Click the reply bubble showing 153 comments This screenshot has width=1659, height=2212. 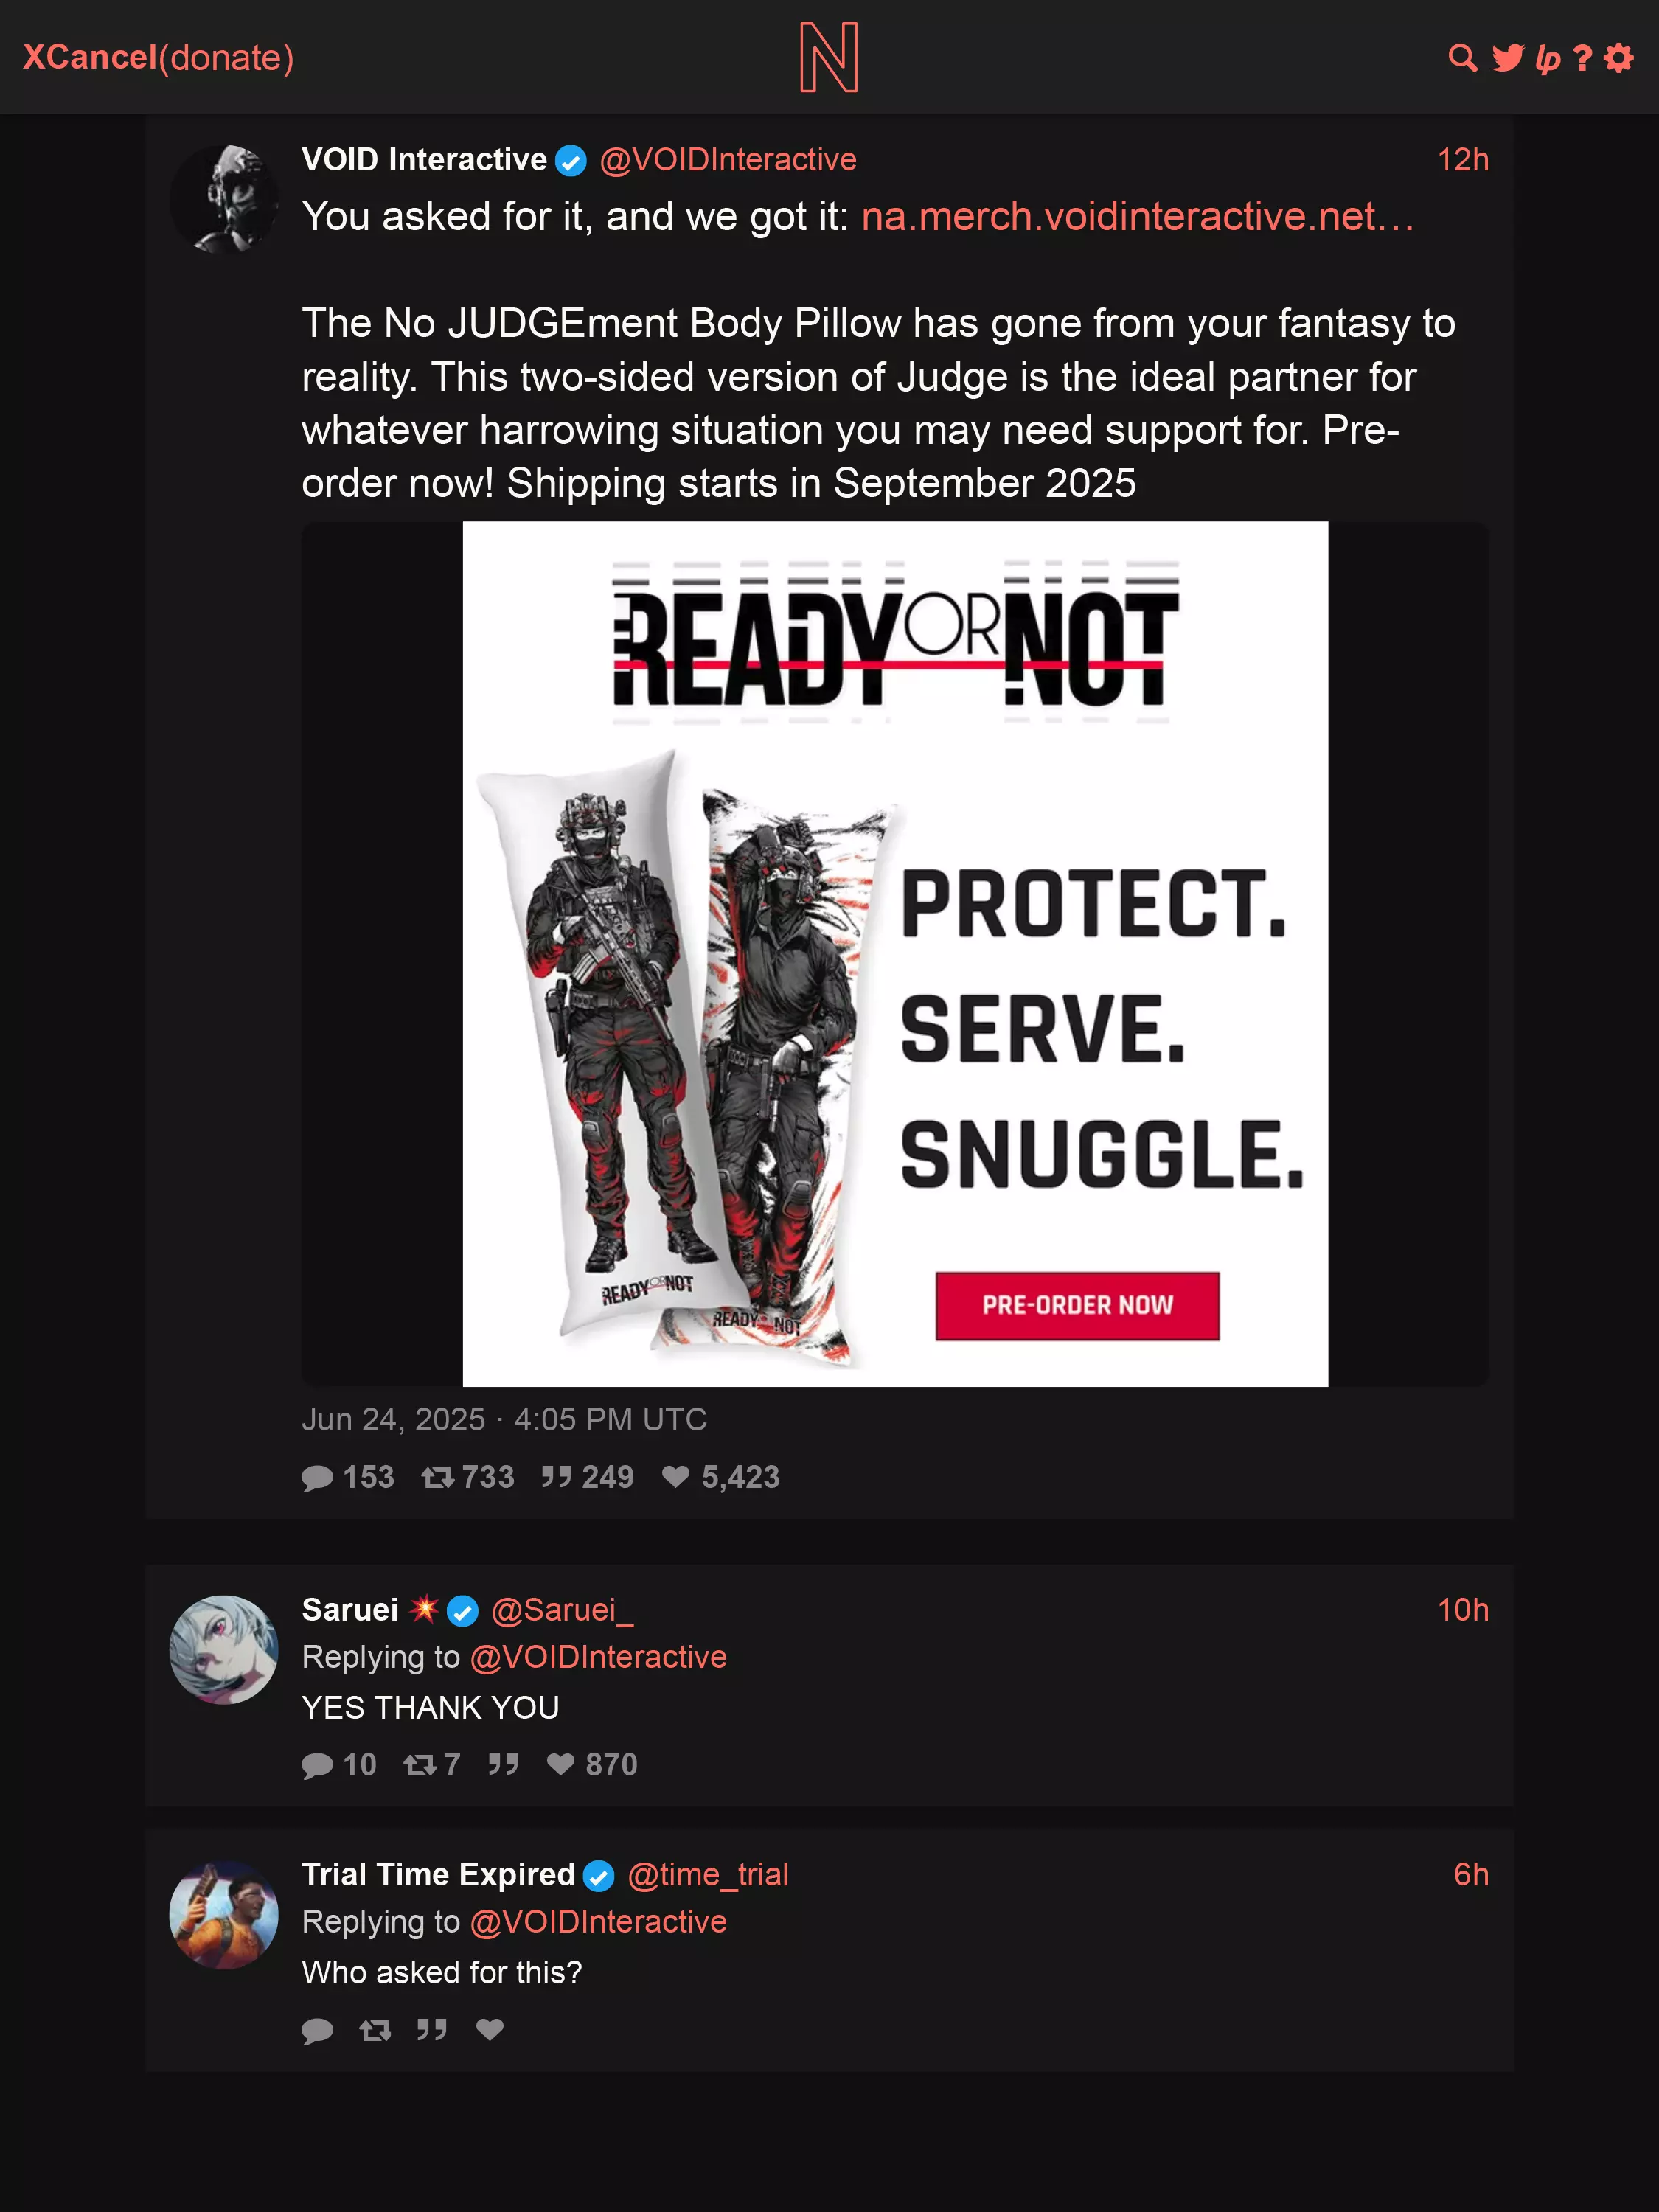(317, 1477)
